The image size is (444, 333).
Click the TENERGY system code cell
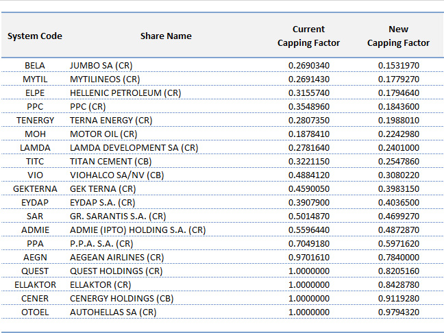35,121
